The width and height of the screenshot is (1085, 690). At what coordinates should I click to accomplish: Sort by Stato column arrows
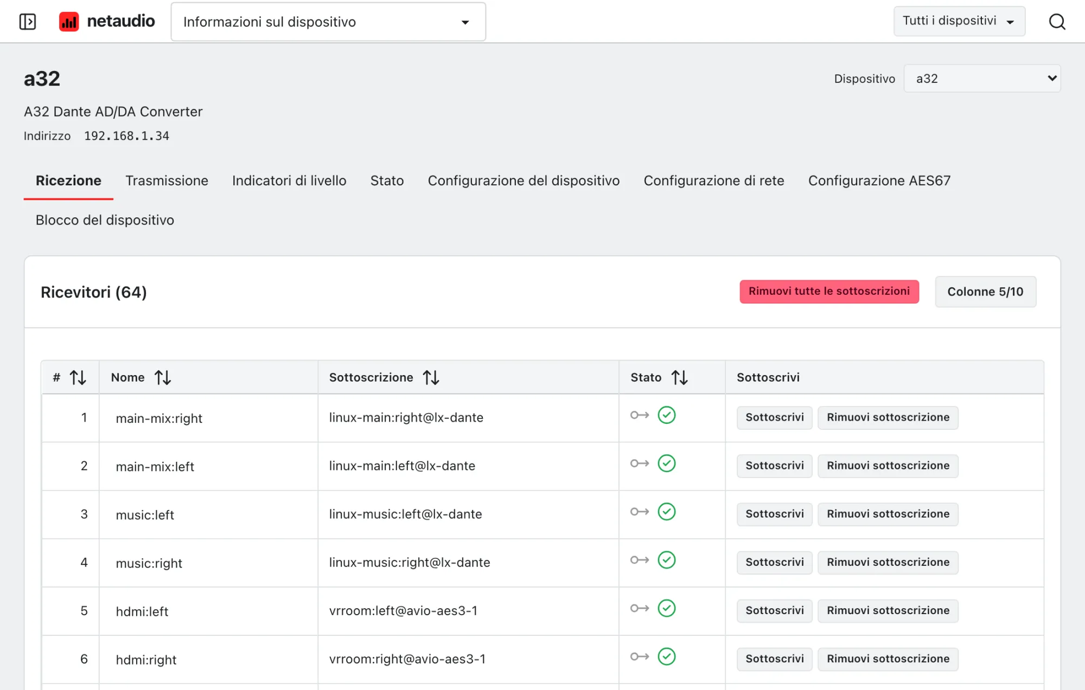pyautogui.click(x=680, y=377)
